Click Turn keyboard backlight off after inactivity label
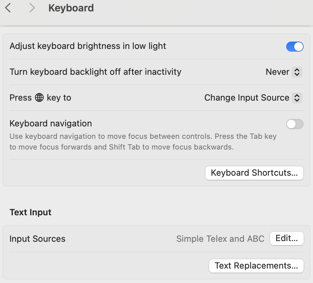The width and height of the screenshot is (313, 283). 96,72
